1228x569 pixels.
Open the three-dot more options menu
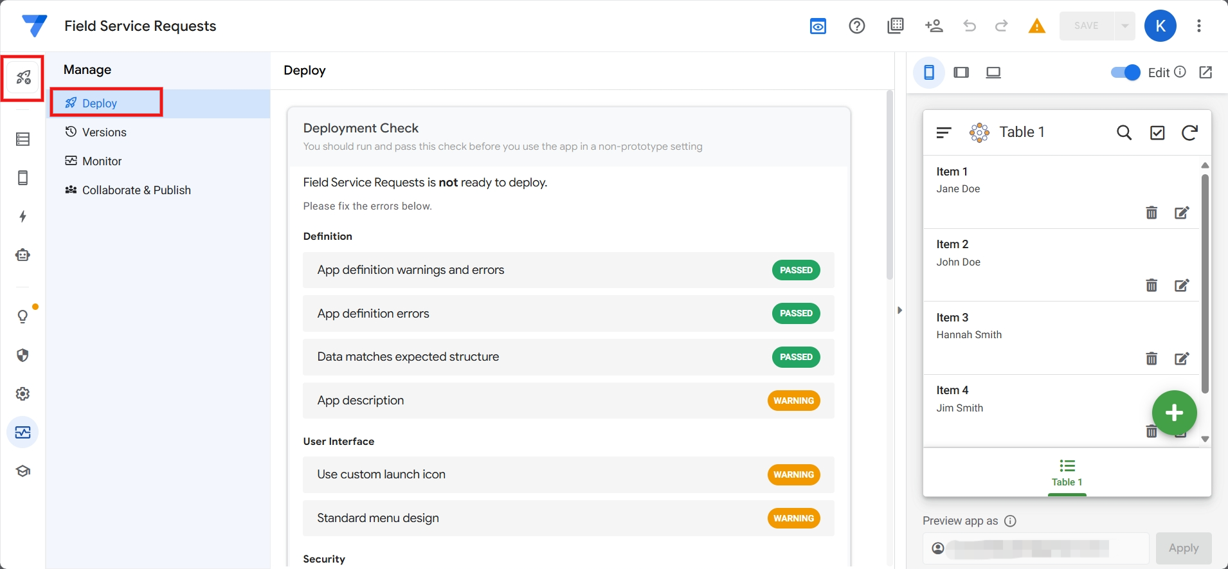coord(1199,26)
